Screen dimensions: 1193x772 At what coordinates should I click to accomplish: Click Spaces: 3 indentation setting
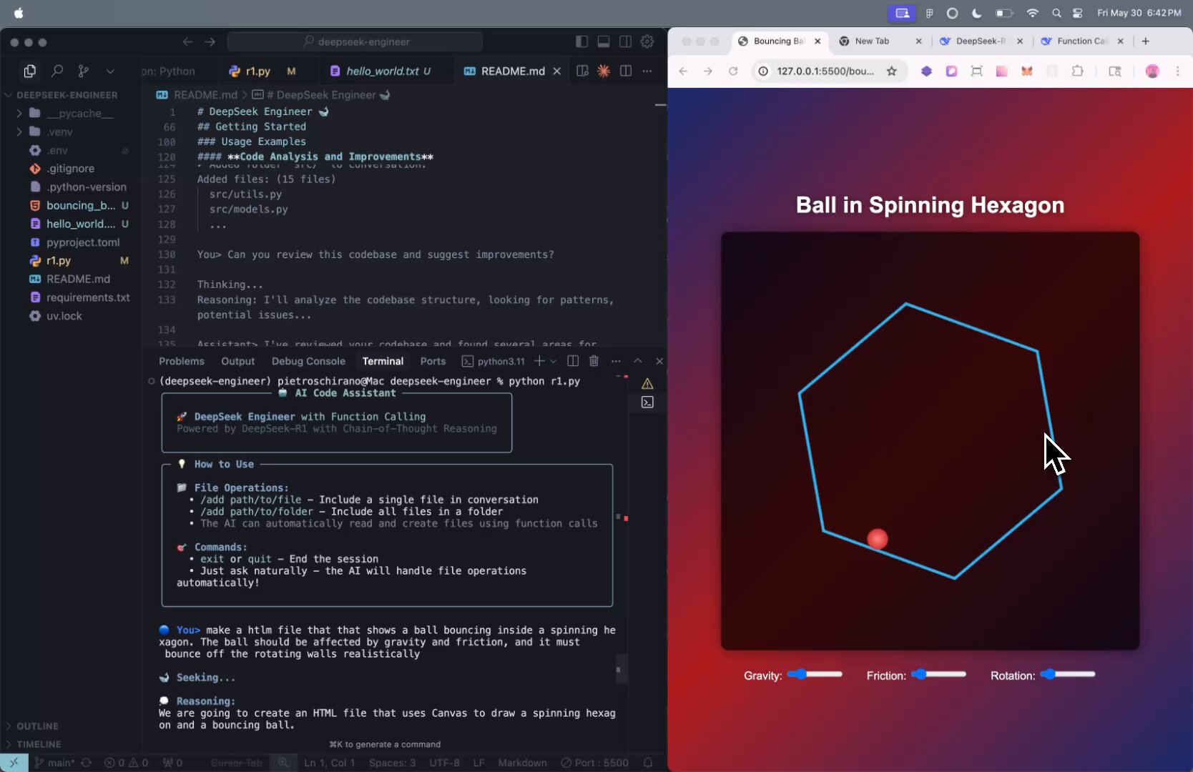point(392,763)
